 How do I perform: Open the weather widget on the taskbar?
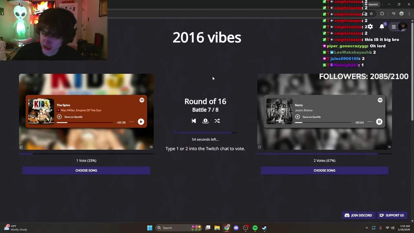(x=16, y=228)
